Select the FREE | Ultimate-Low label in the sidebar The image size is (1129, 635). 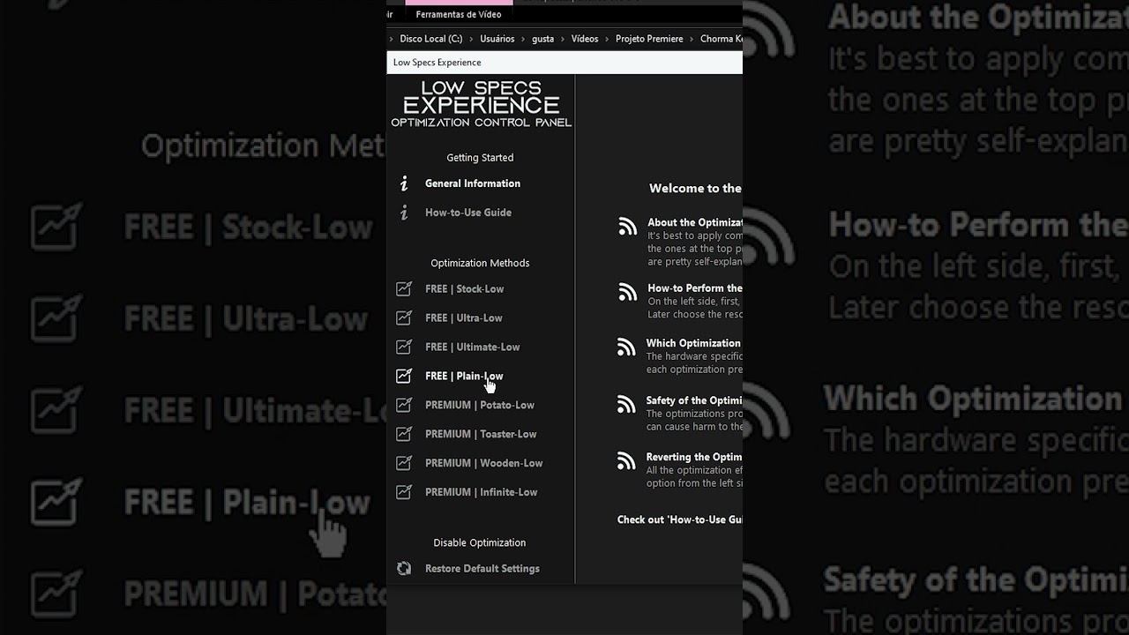(473, 347)
